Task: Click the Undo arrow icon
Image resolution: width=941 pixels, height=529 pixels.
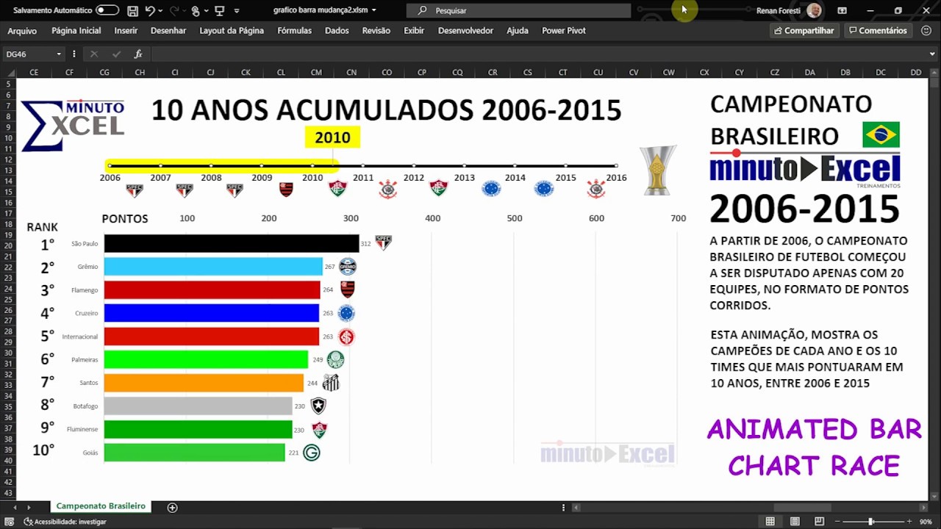Action: pos(150,10)
